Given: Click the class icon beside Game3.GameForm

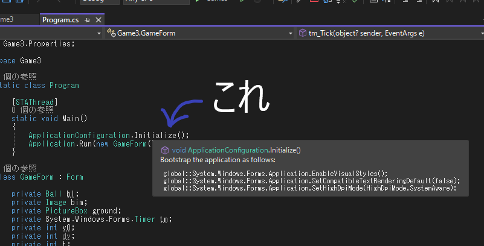Looking at the screenshot, I should pos(111,33).
